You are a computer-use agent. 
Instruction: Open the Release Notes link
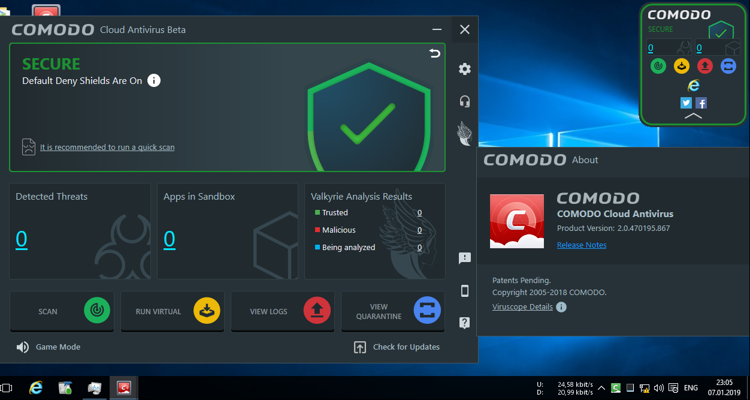(x=582, y=245)
